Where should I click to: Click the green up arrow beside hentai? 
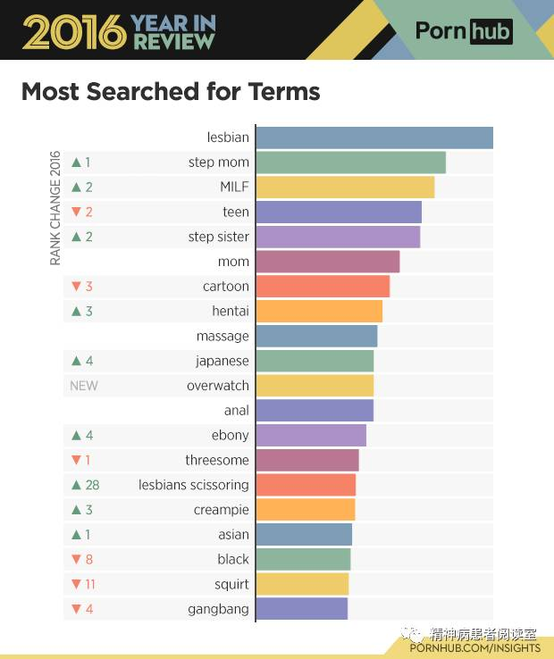[x=76, y=311]
